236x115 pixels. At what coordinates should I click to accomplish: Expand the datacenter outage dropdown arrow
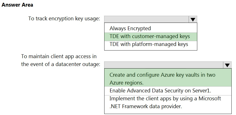(227, 65)
